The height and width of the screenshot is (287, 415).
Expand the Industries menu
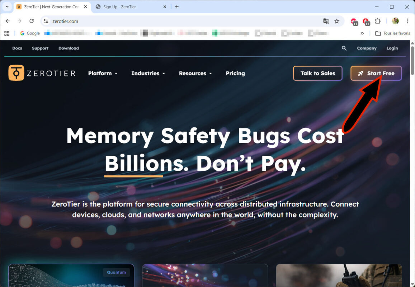tap(148, 73)
